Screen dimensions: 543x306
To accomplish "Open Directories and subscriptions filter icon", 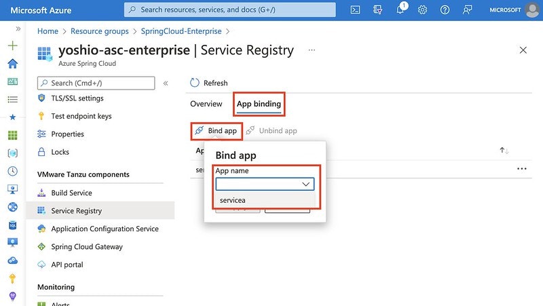I will [x=377, y=10].
